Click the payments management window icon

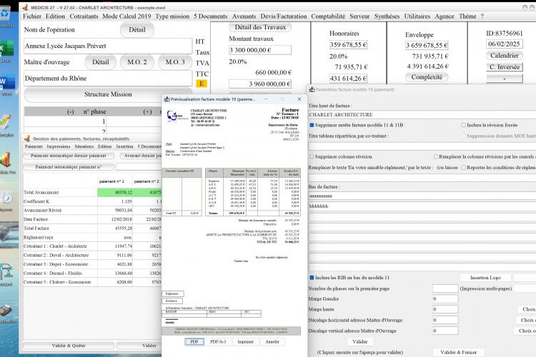click(x=26, y=139)
